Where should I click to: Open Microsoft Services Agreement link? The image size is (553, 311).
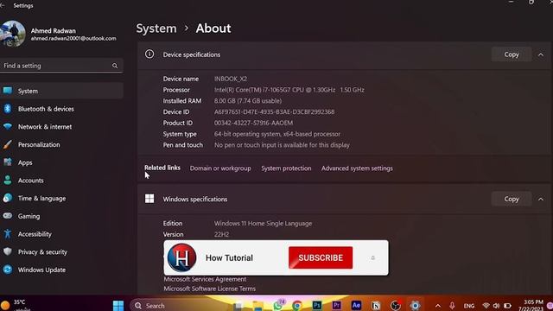coord(205,279)
